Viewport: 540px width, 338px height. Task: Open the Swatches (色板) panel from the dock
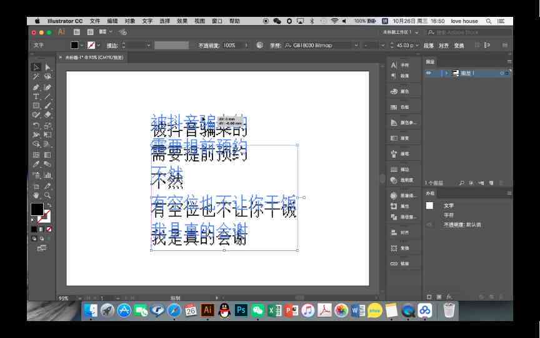click(401, 107)
